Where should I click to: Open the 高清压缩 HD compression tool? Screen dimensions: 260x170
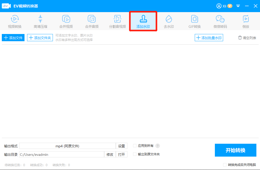tap(40, 21)
